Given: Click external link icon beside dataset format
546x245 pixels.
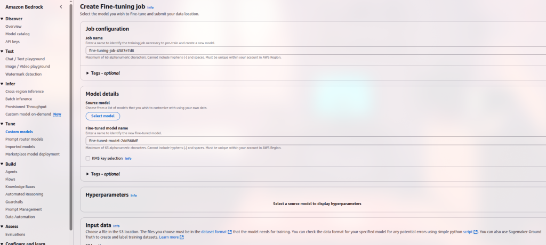Looking at the screenshot, I should point(230,232).
